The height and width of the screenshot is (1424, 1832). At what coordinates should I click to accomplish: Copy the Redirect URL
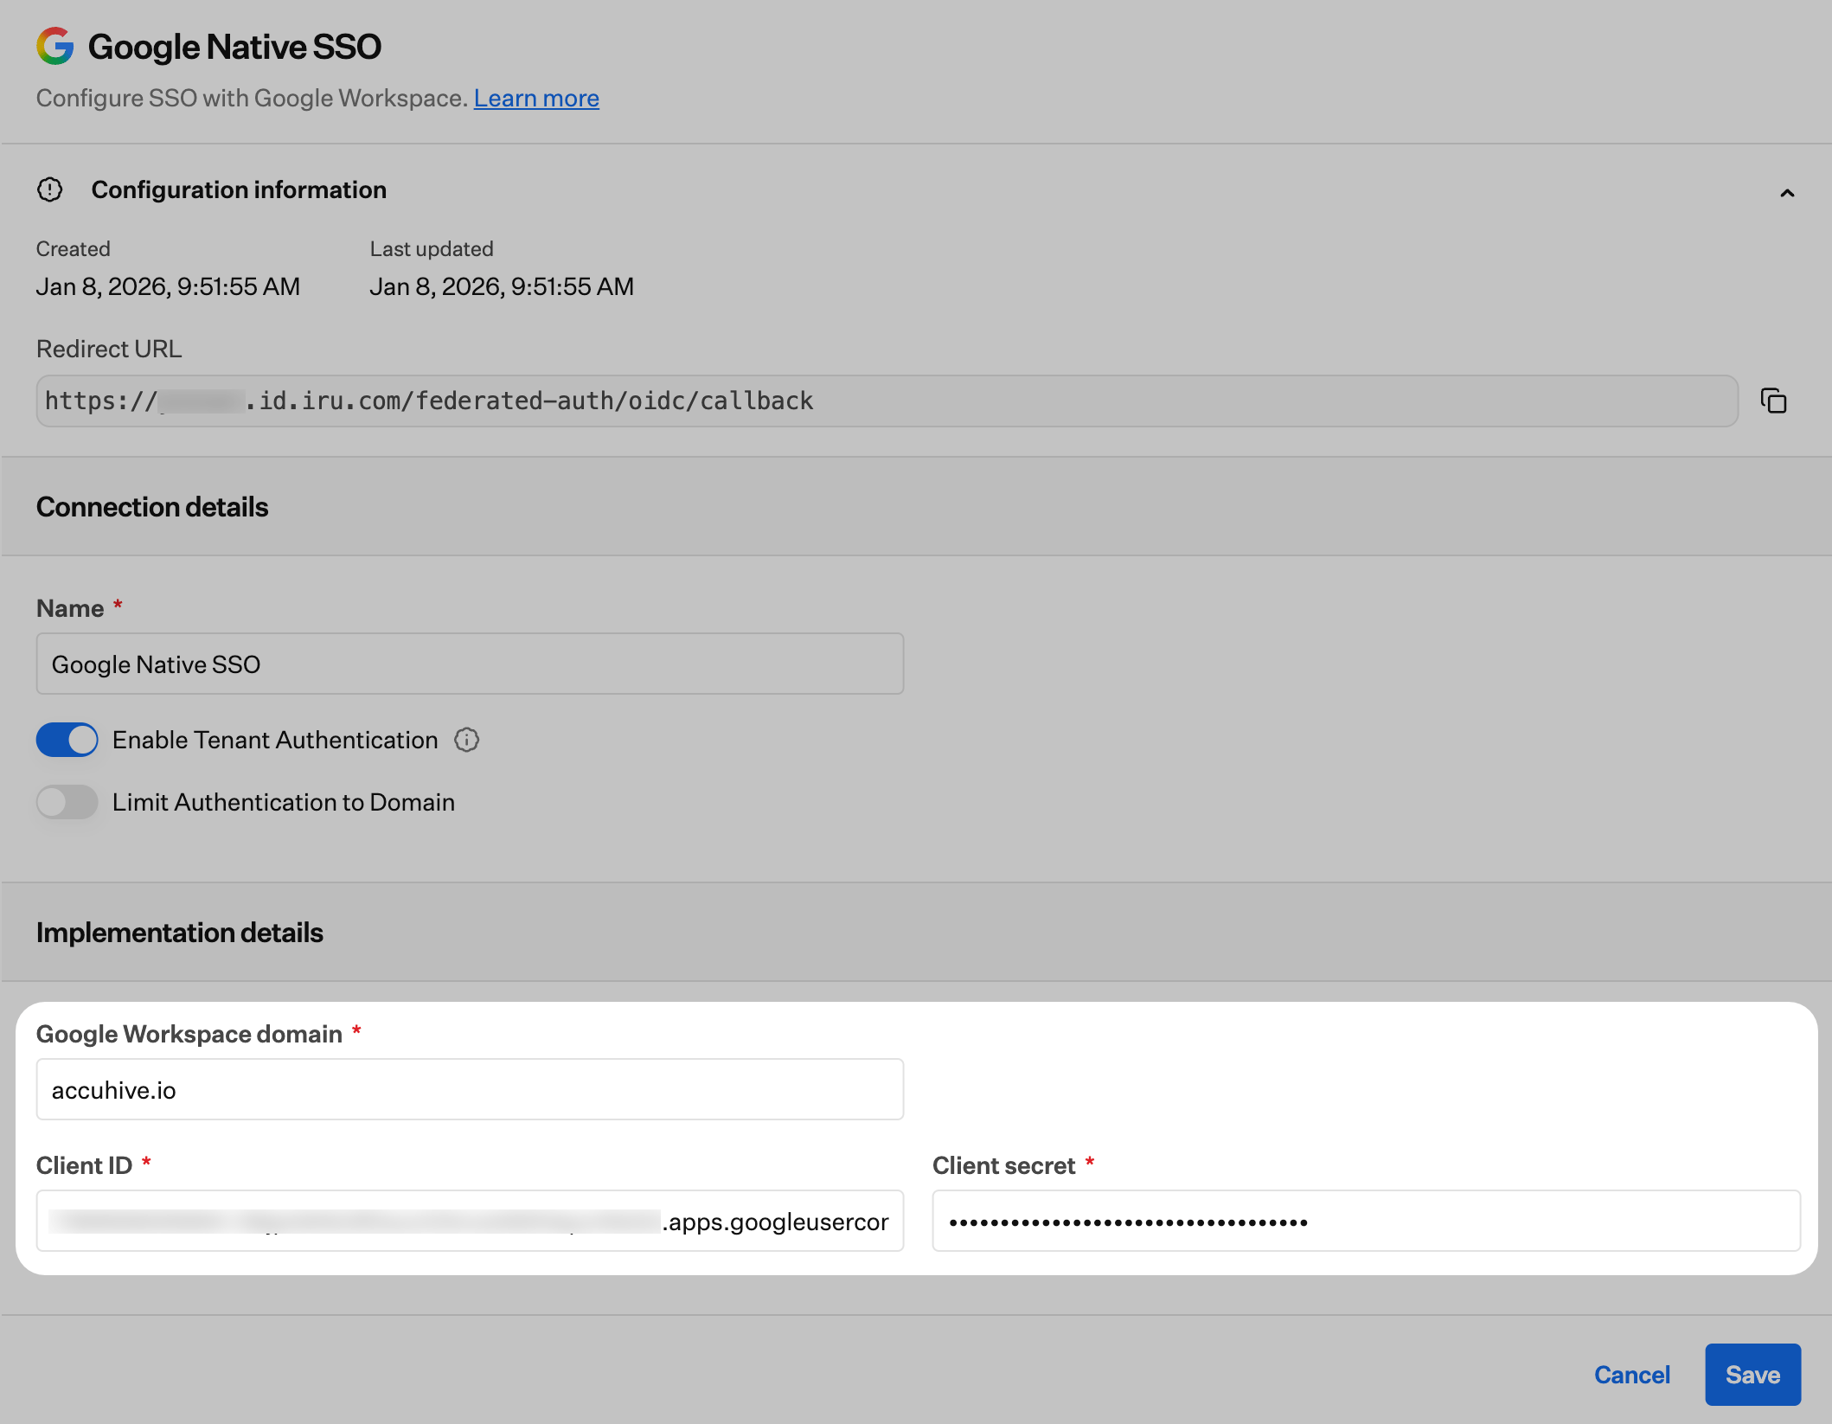1773,401
